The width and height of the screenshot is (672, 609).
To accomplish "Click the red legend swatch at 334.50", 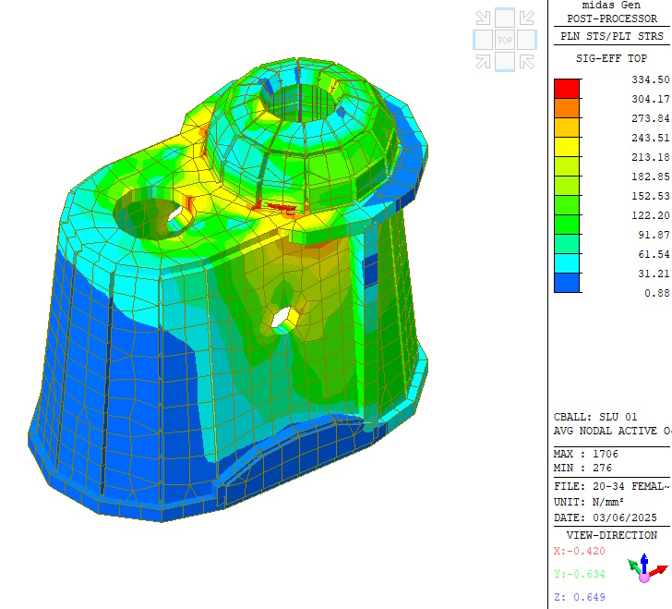I will click(x=567, y=89).
